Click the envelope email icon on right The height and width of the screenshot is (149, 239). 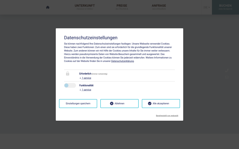(227, 77)
